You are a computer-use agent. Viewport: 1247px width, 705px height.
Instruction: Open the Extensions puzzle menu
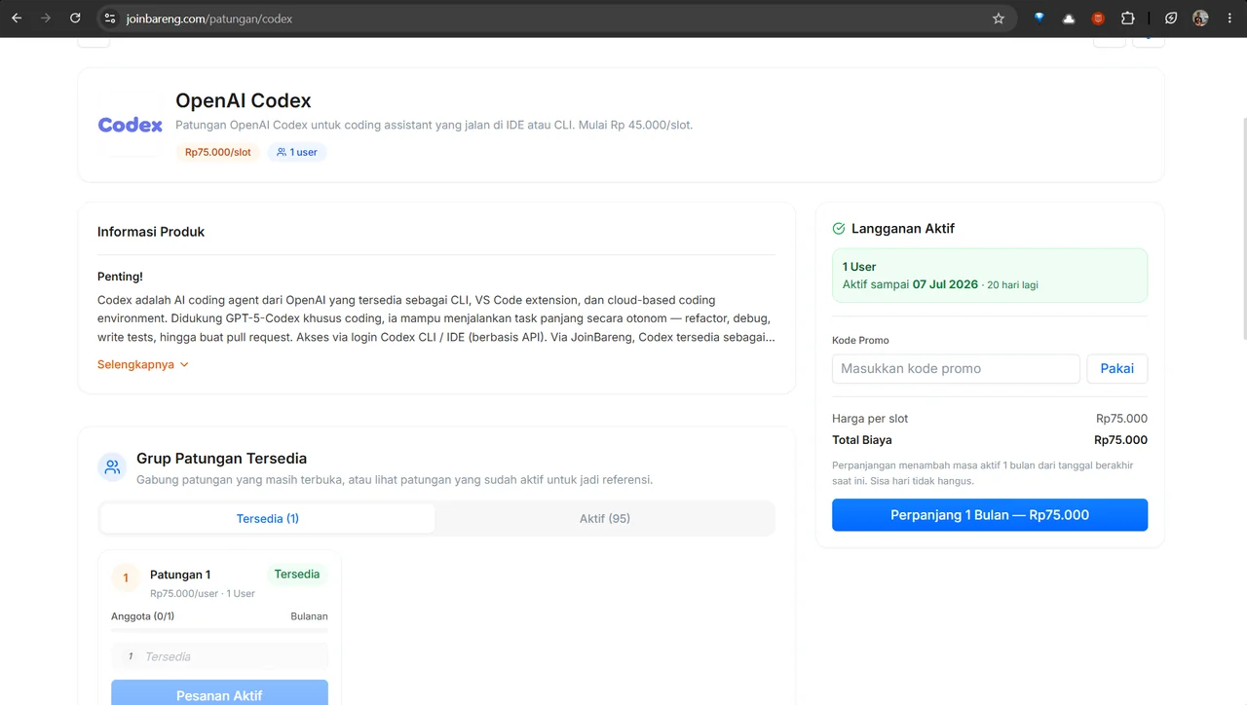point(1127,19)
